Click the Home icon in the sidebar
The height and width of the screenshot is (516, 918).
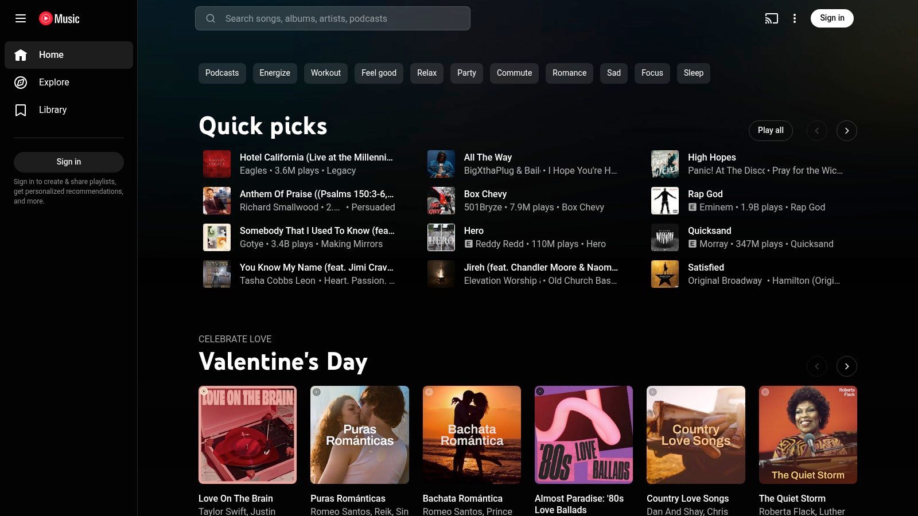point(21,54)
